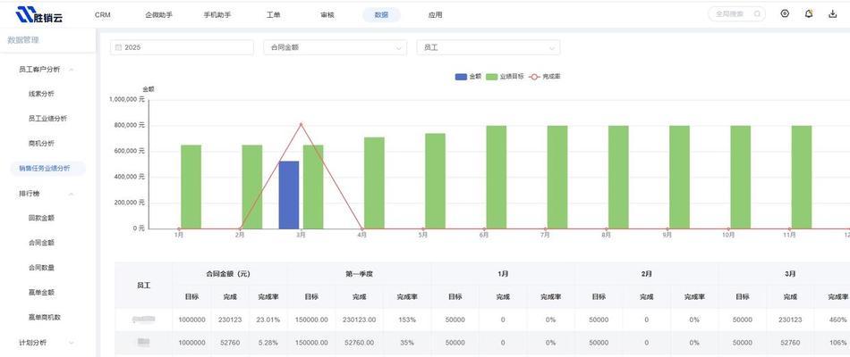The image size is (850, 357).
Task: Open the CRM top menu
Action: (x=103, y=15)
